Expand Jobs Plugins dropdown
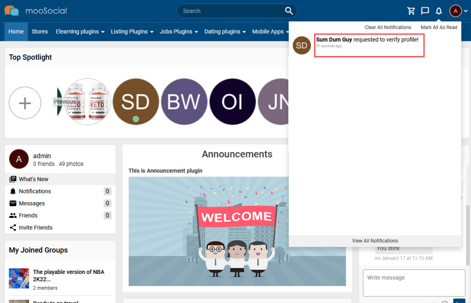The width and height of the screenshot is (471, 303). (179, 32)
